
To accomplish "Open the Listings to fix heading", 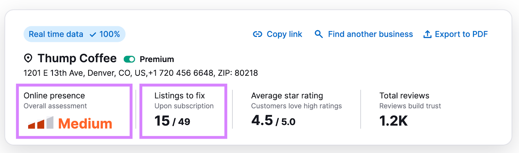I will point(179,96).
